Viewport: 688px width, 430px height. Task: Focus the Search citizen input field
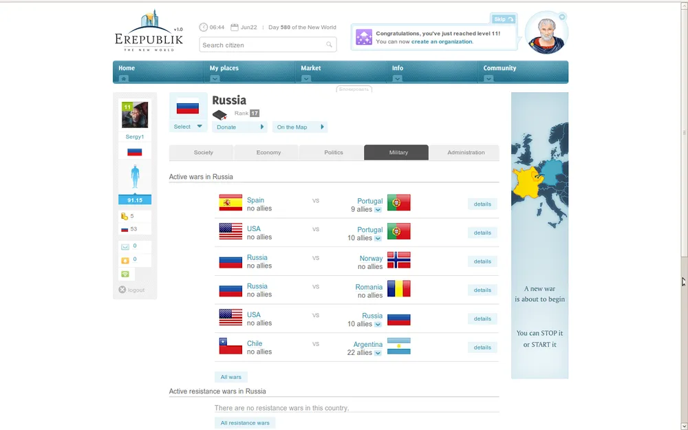tap(261, 45)
